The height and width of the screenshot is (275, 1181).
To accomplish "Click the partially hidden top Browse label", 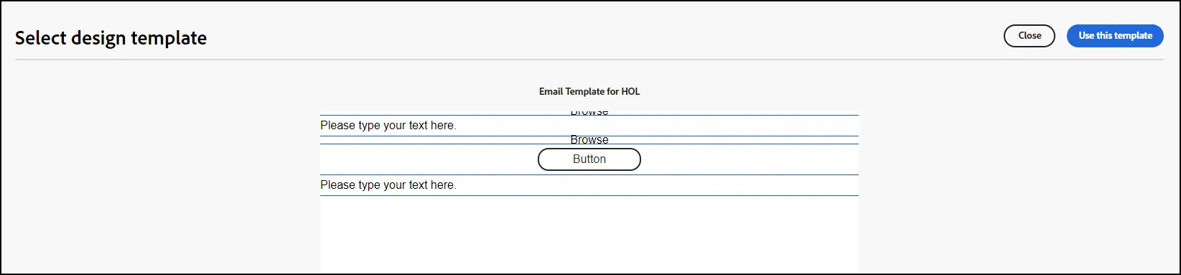I will tap(589, 112).
